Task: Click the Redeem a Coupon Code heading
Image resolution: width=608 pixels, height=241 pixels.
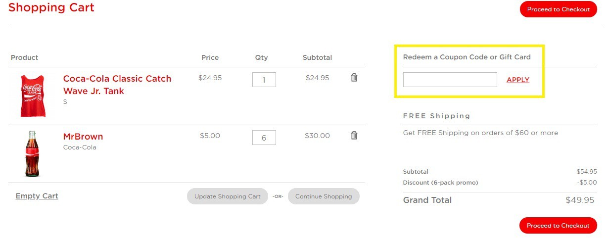Action: point(467,57)
